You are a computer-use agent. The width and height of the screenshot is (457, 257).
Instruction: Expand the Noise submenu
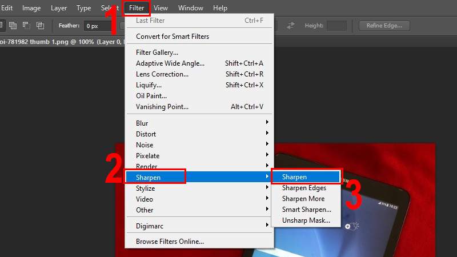tap(199, 145)
